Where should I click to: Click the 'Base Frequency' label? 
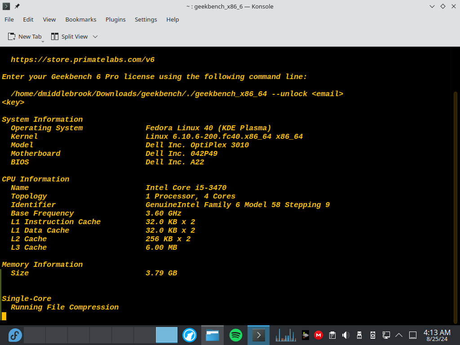pos(42,213)
